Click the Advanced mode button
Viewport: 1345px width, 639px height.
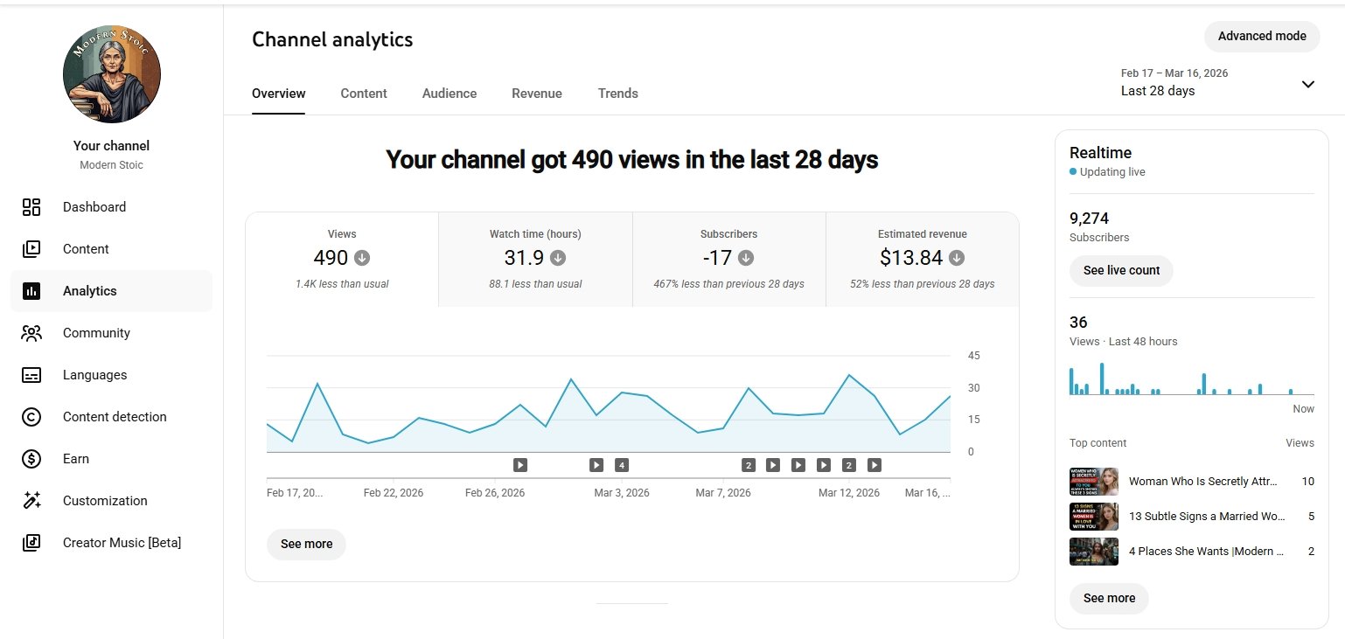pyautogui.click(x=1261, y=36)
